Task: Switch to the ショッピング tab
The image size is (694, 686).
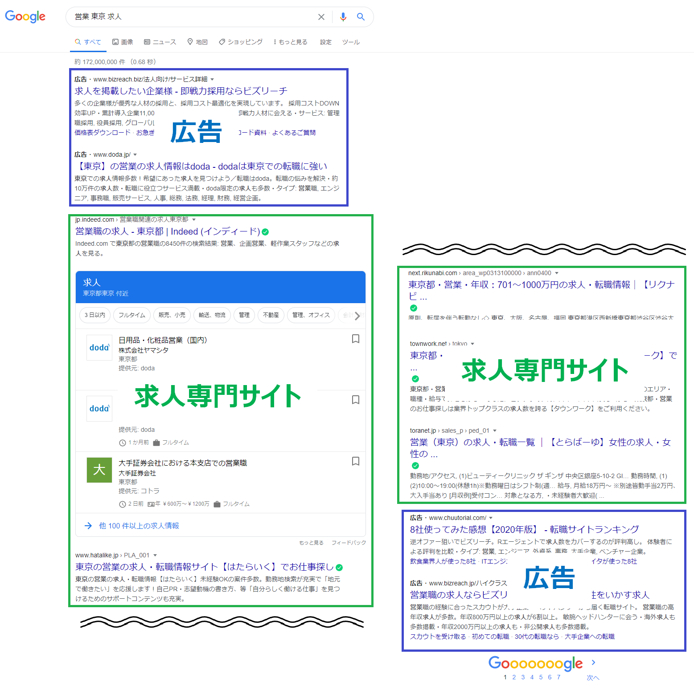Action: pos(241,42)
